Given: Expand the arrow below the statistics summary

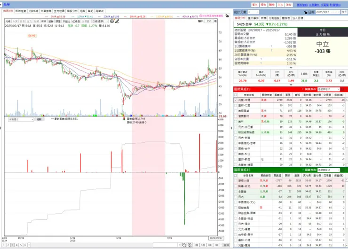Looking at the screenshot, I should pyautogui.click(x=291, y=68).
